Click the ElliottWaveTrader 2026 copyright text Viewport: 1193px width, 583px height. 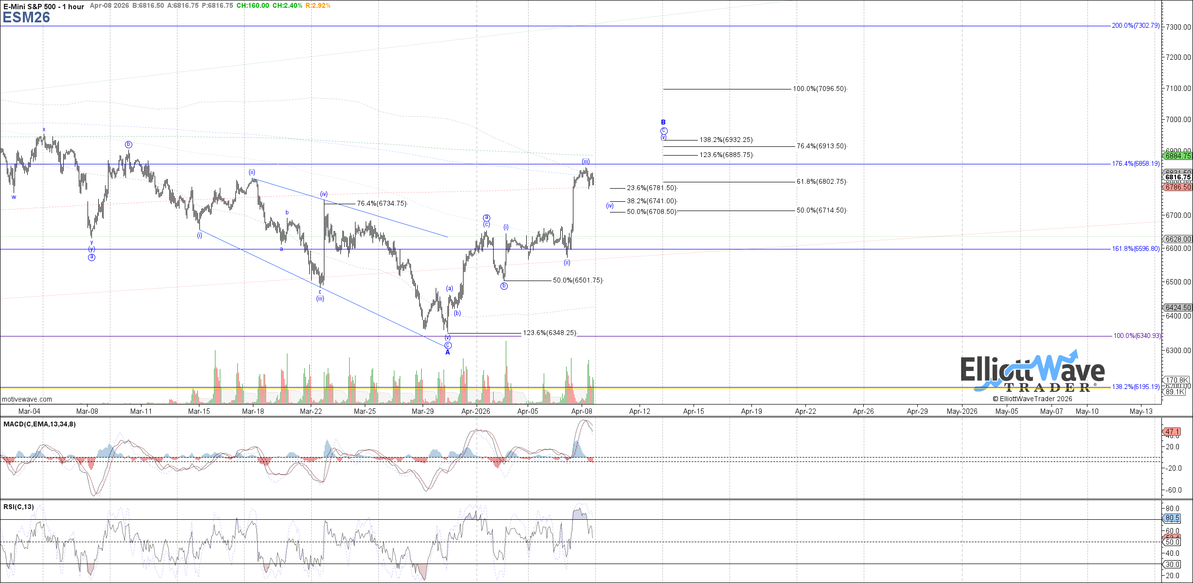[x=1032, y=399]
